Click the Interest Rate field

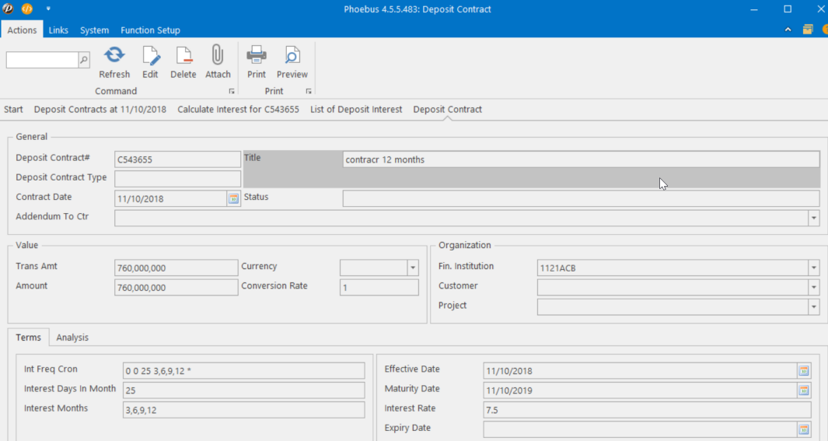click(647, 410)
